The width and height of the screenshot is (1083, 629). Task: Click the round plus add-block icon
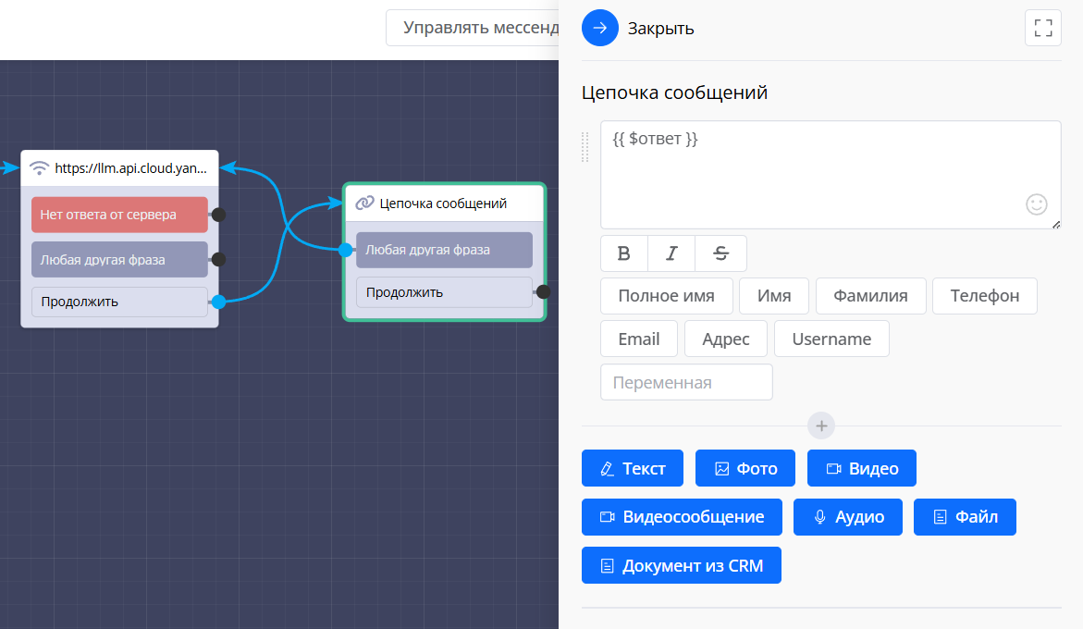click(821, 425)
